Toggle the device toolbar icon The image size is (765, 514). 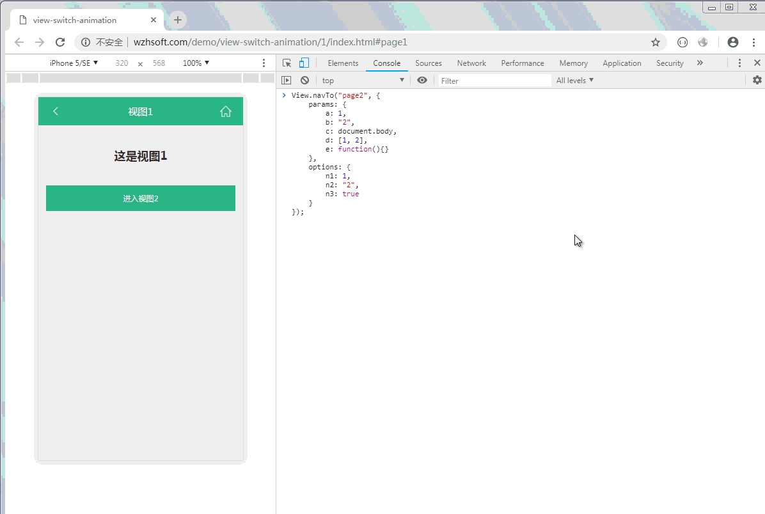click(304, 63)
